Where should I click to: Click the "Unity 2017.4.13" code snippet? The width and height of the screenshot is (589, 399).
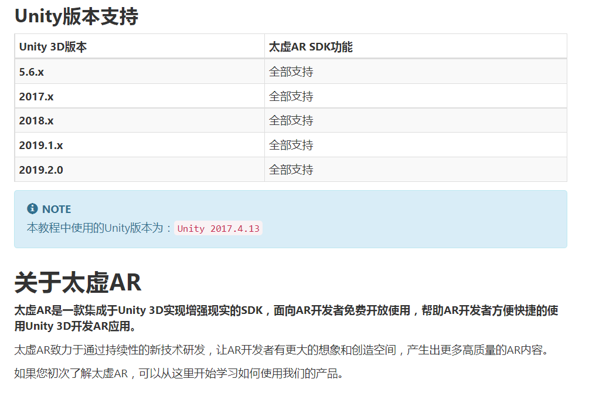(218, 228)
